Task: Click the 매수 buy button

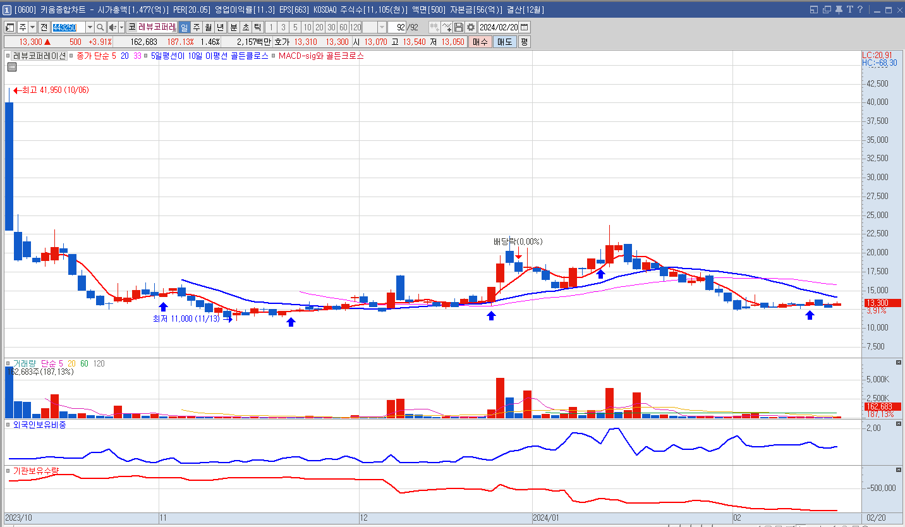Action: tap(480, 42)
